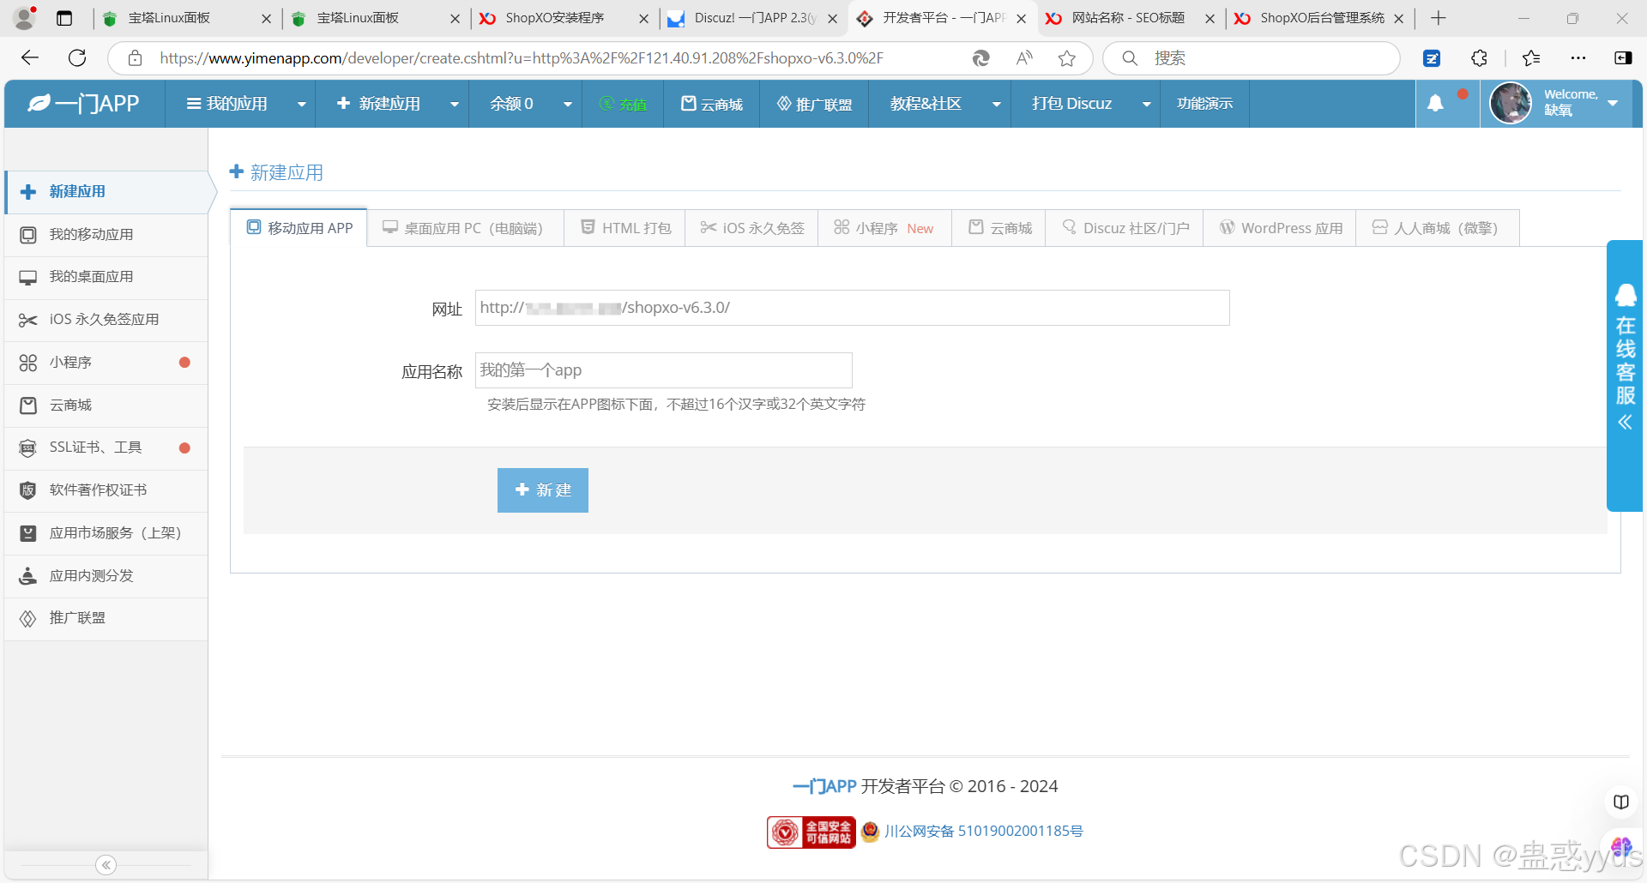Open 功能演示 in the top navigation
The width and height of the screenshot is (1647, 883).
click(x=1204, y=104)
